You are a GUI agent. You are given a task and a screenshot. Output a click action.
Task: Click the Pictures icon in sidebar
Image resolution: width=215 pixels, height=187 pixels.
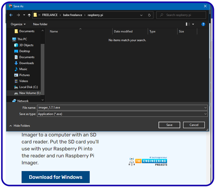(16, 75)
